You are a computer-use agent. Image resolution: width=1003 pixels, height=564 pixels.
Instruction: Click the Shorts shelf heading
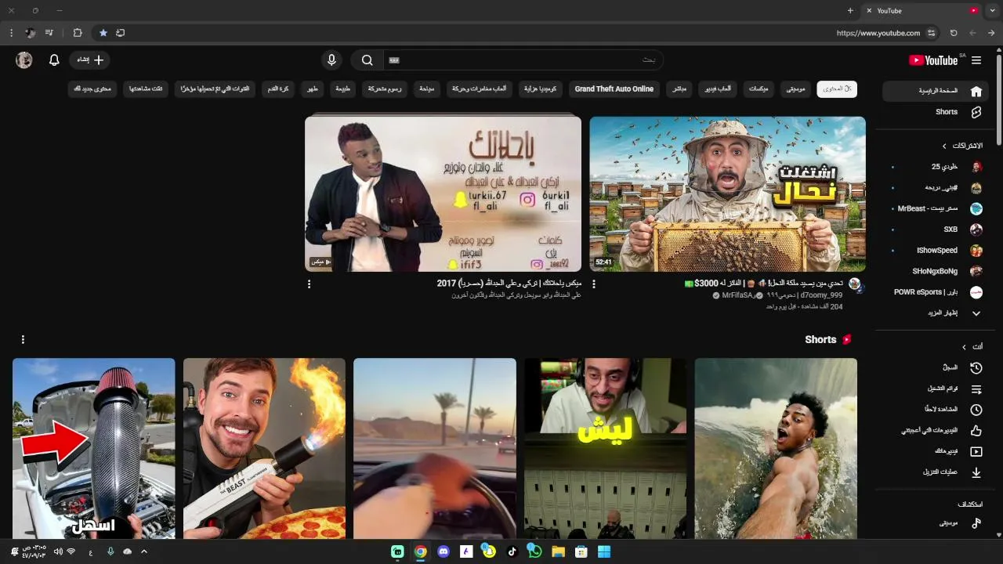click(820, 339)
